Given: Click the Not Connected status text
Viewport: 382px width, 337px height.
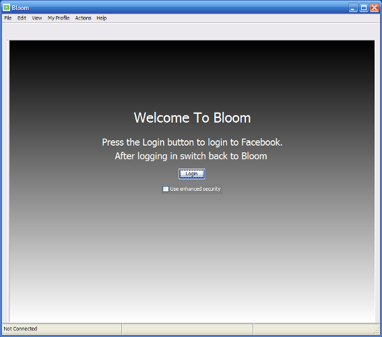Looking at the screenshot, I should (20, 329).
